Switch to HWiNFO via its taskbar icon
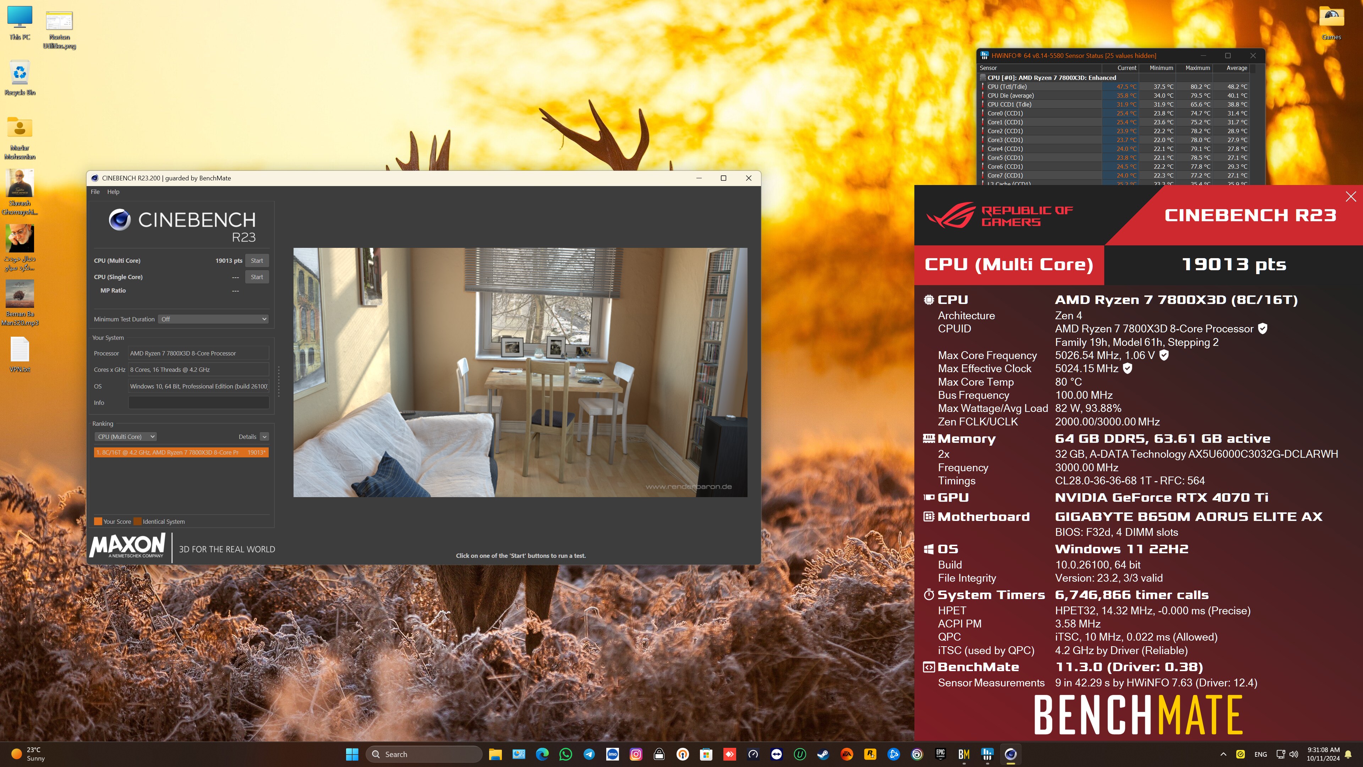 [987, 754]
